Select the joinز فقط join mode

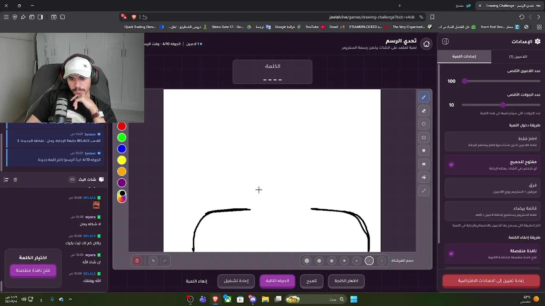[493, 142]
